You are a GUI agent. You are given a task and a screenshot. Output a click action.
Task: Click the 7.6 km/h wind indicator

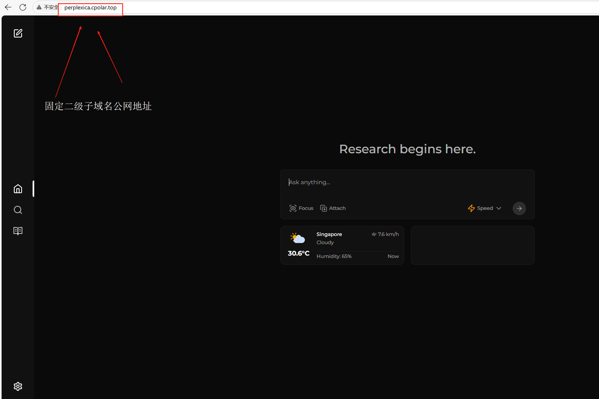[x=385, y=234]
